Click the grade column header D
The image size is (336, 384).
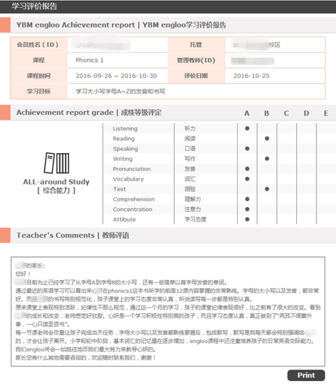tap(306, 113)
